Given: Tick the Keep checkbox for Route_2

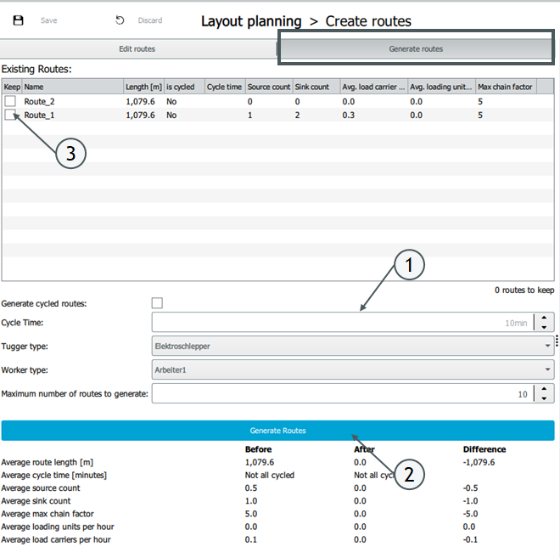Looking at the screenshot, I should pyautogui.click(x=10, y=101).
